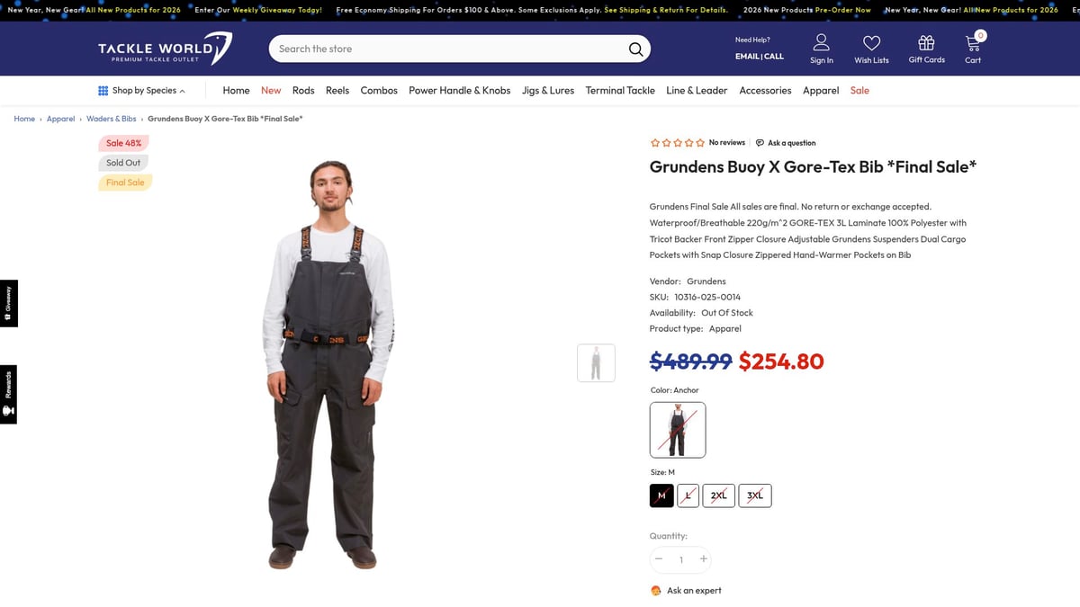Image resolution: width=1080 pixels, height=607 pixels.
Task: Open the Reels menu item
Action: (x=337, y=90)
